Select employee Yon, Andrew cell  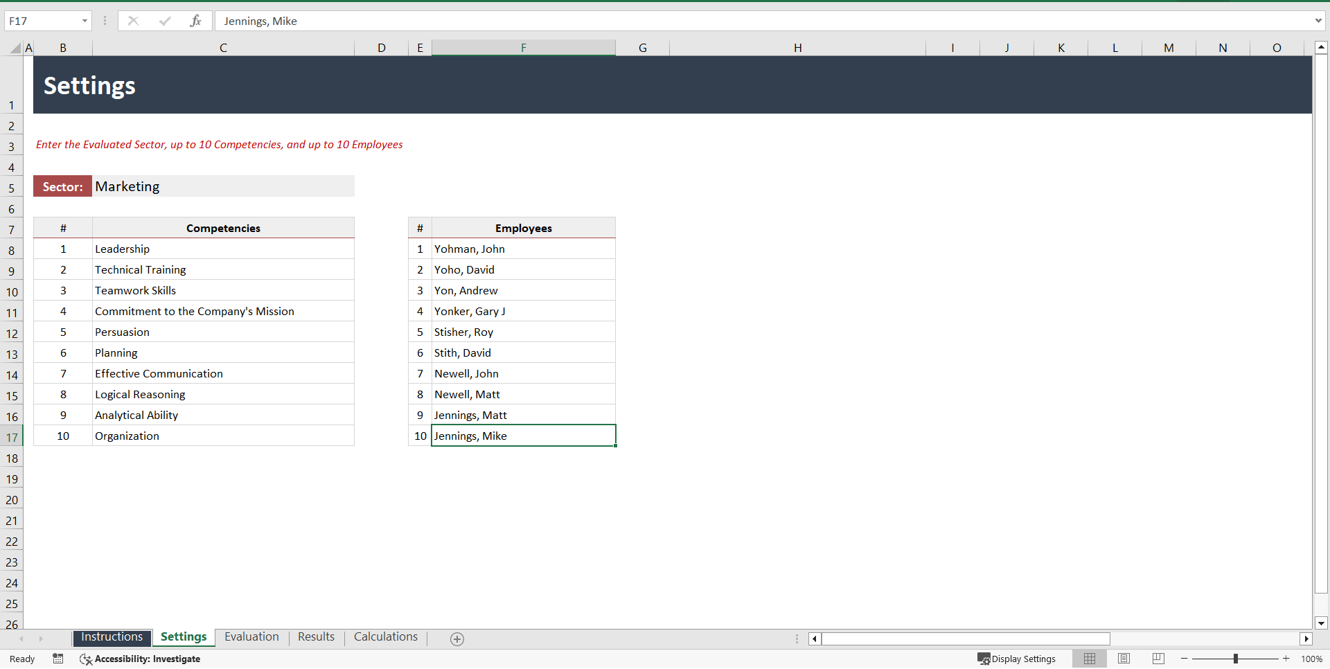[x=523, y=290]
